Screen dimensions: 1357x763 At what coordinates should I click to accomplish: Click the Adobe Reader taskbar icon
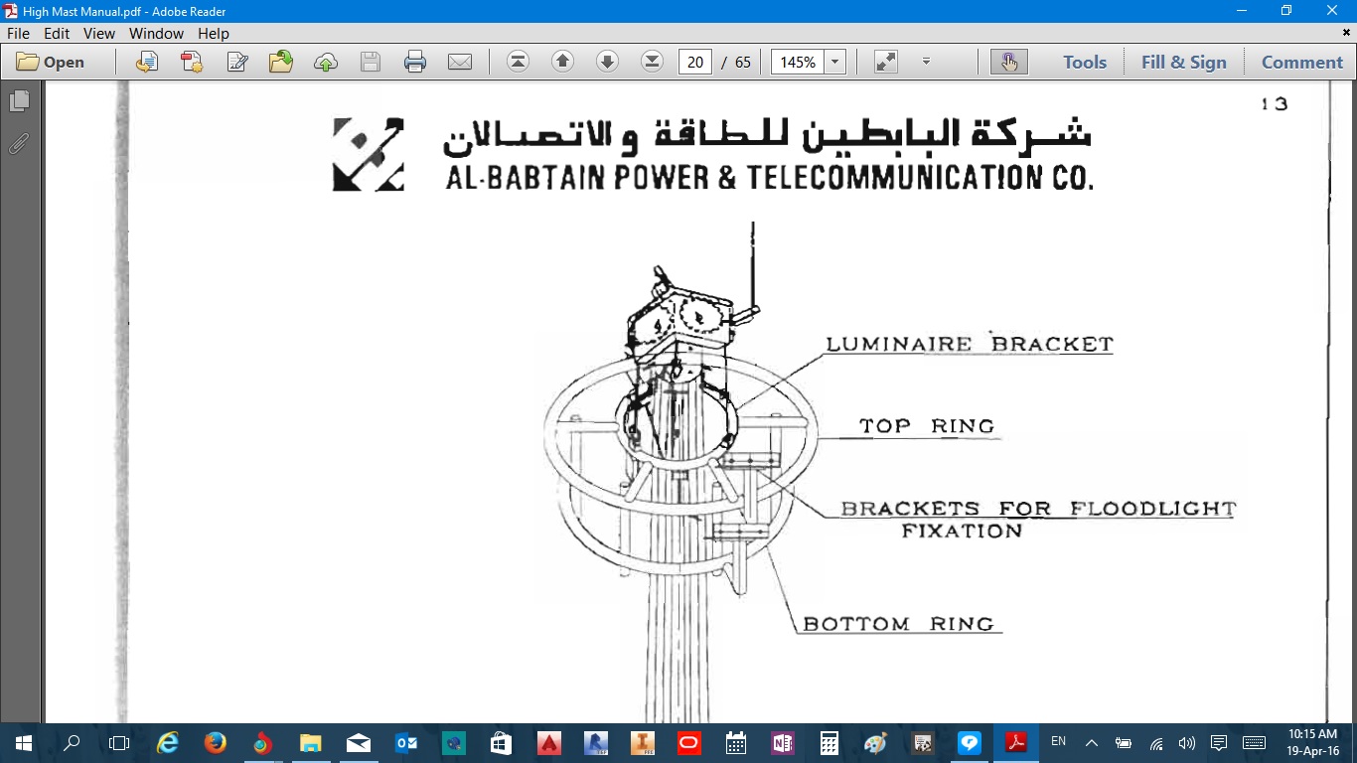(1016, 742)
